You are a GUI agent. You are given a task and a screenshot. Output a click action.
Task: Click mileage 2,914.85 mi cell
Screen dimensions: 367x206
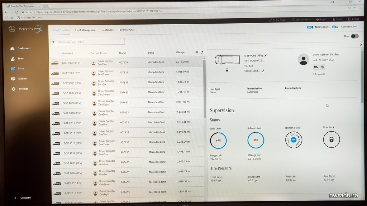click(183, 122)
